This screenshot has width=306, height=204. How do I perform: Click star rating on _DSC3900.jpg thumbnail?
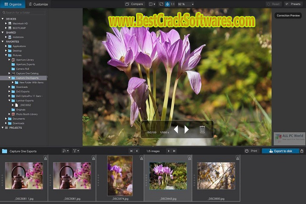[x=194, y=180]
